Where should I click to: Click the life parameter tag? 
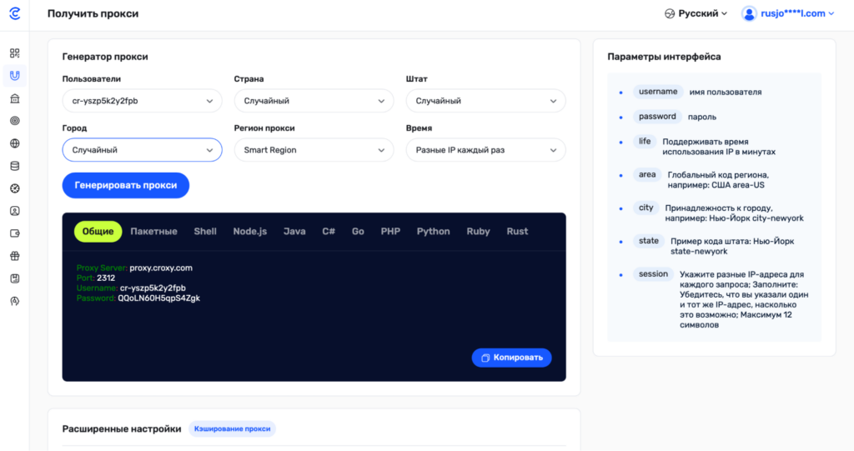[x=645, y=142]
